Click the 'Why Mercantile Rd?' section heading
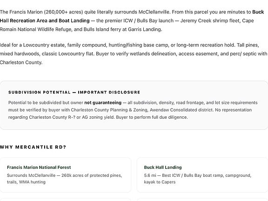The height and width of the screenshot is (201, 268). pos(33,147)
